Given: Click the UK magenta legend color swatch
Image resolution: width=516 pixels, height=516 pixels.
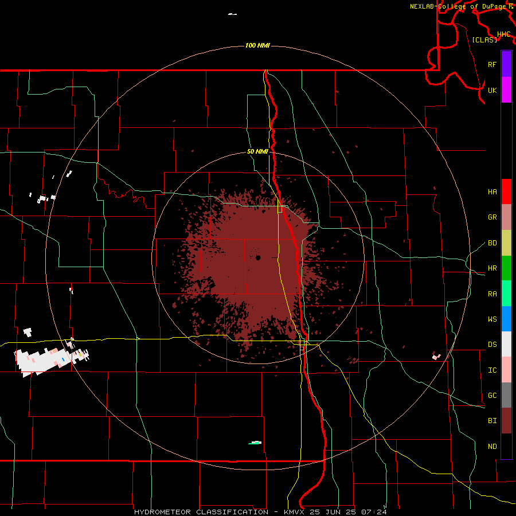Looking at the screenshot, I should (x=506, y=90).
